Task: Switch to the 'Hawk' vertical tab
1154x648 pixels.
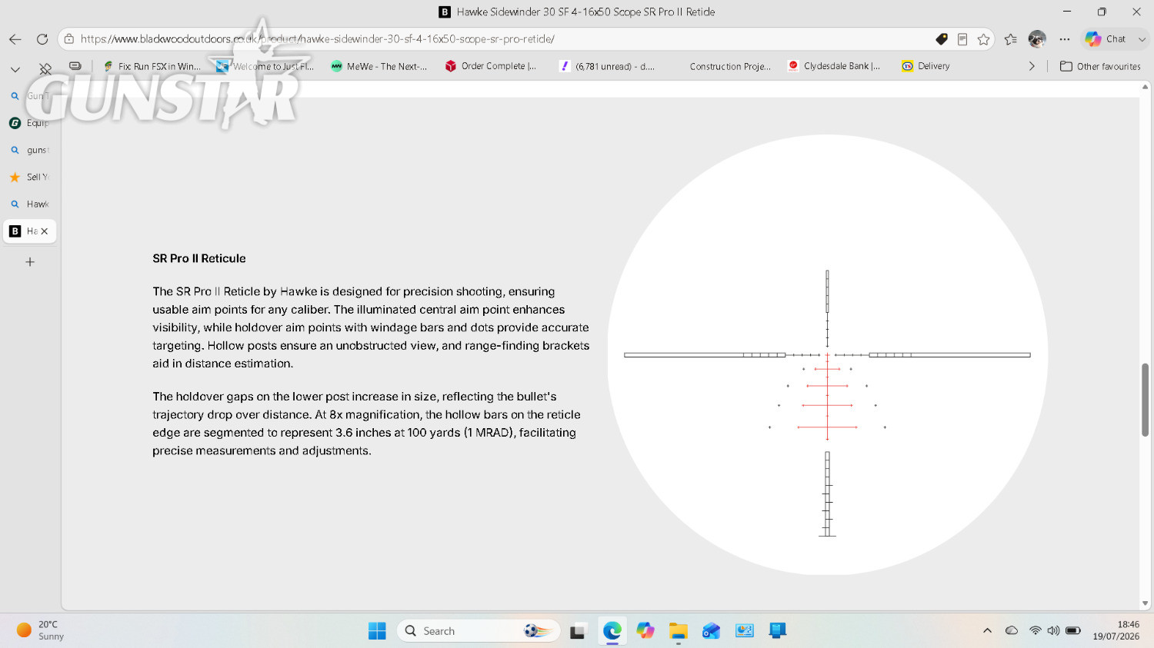Action: (x=29, y=204)
